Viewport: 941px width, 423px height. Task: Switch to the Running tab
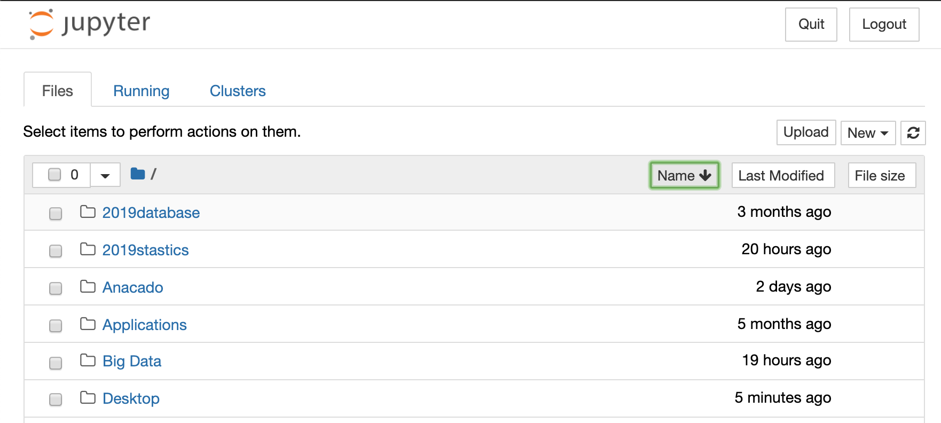coord(141,91)
